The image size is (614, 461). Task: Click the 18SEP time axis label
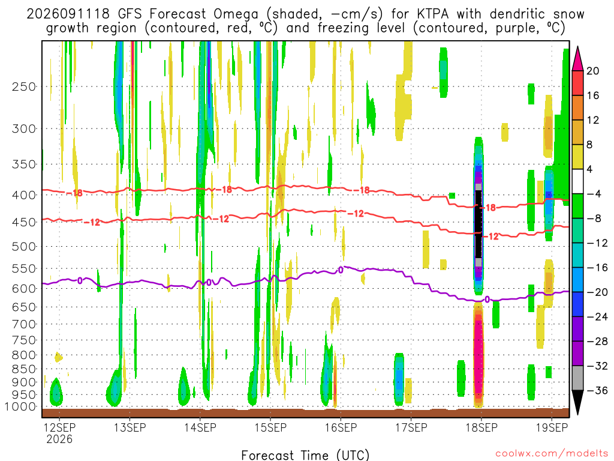[481, 427]
